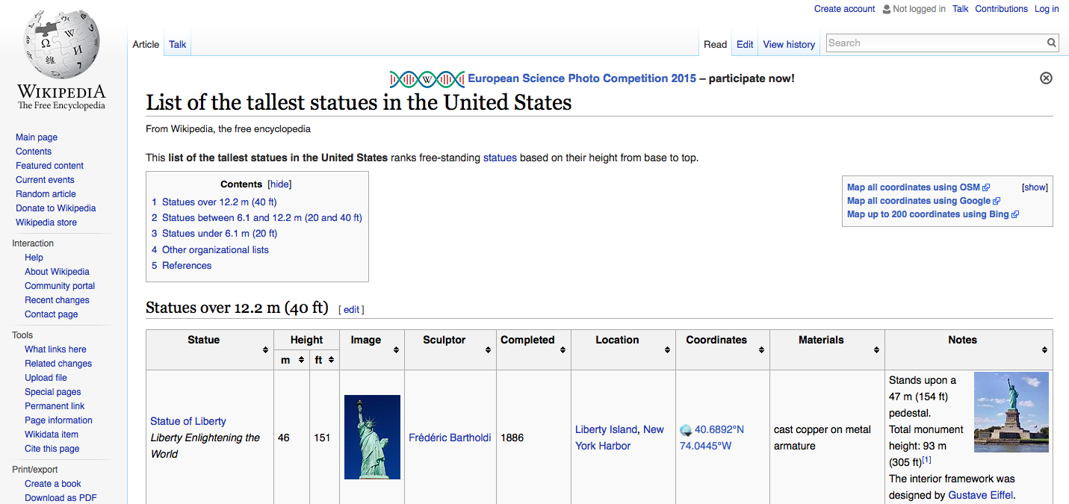1069x504 pixels.
Task: Open Permanent link in Tools
Action: [55, 406]
